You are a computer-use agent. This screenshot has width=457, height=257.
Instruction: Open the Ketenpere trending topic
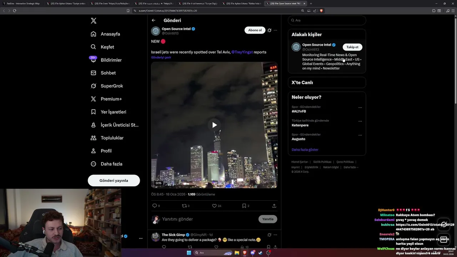pyautogui.click(x=300, y=125)
